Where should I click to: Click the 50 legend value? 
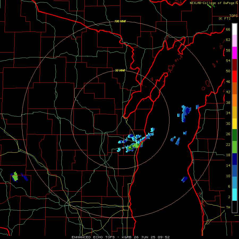pos(228,71)
